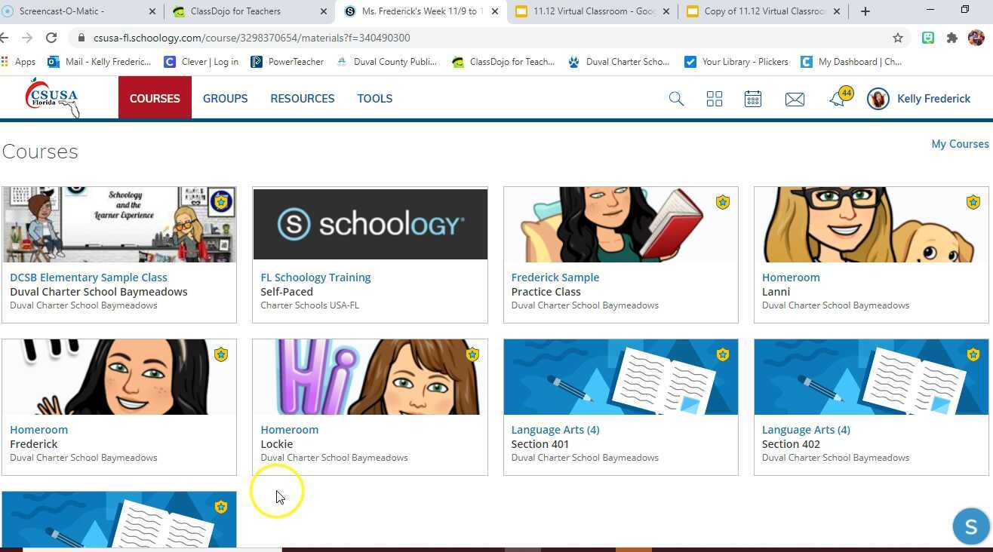Open the My Dashboard | Ch... bookmark
Viewport: 993px width, 552px height.
852,62
